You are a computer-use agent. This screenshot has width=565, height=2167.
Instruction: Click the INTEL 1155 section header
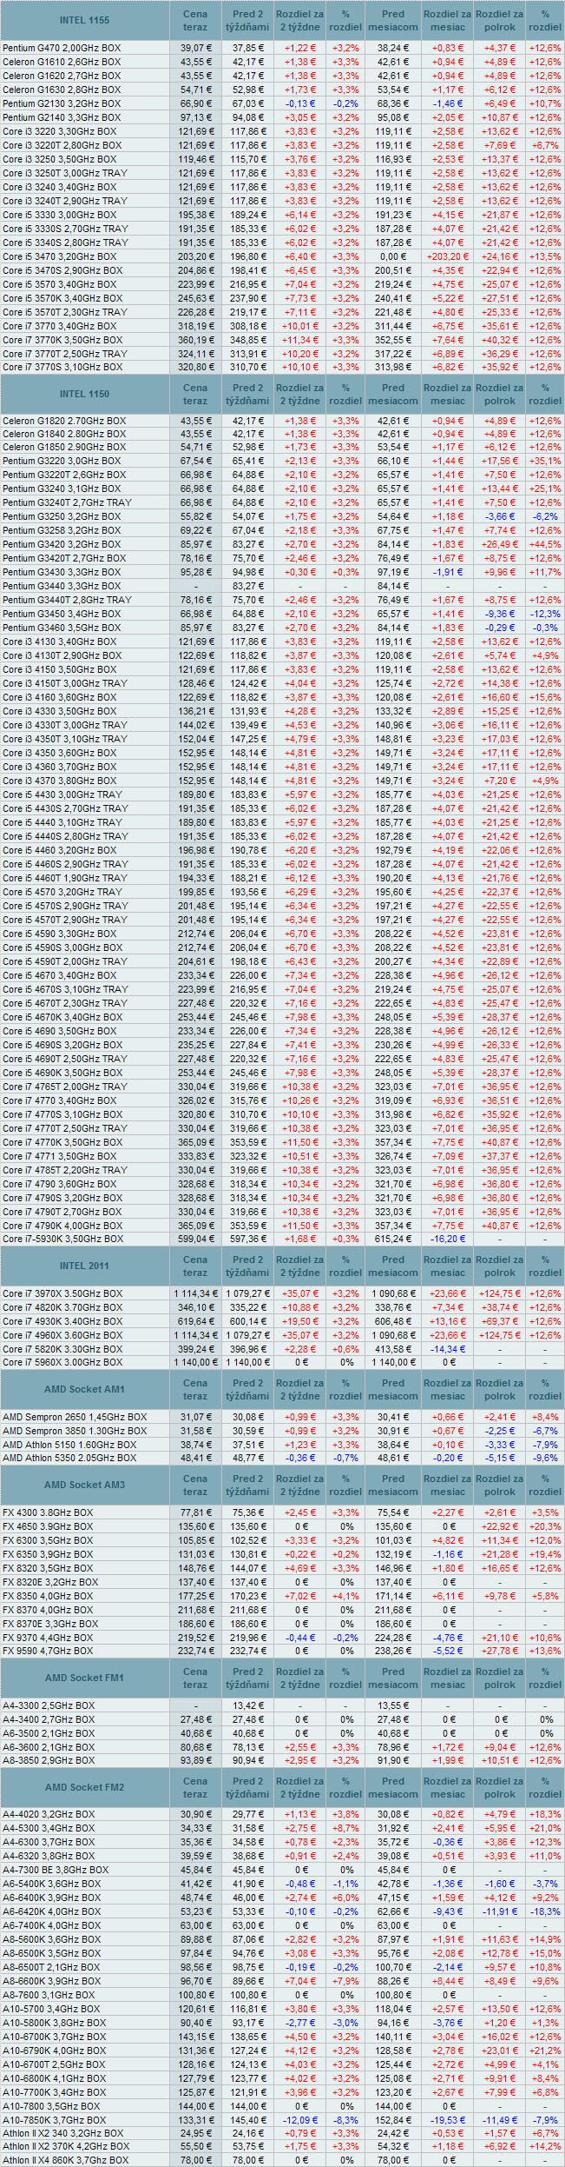pos(85,19)
